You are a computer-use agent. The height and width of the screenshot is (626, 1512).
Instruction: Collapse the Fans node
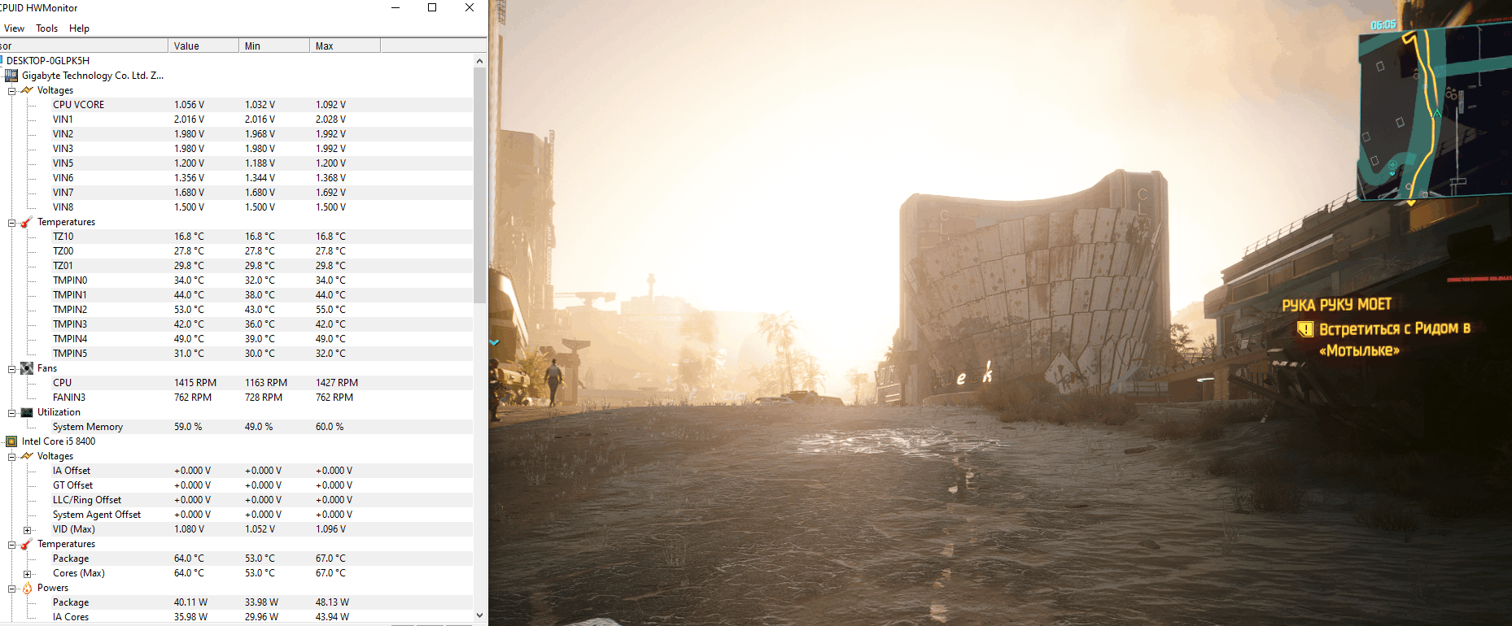coord(12,369)
